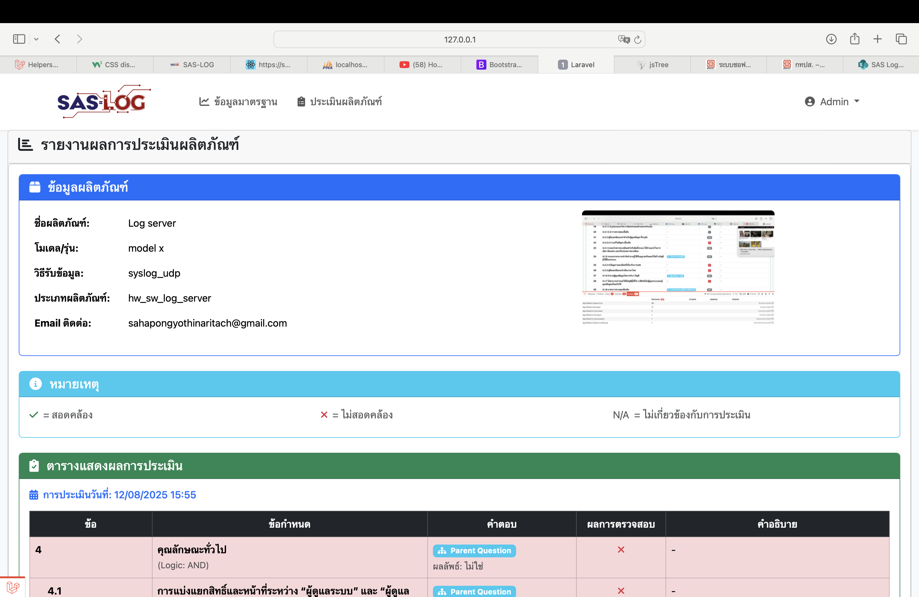Switch to the Bootstrap browser tab
Screen dimensions: 919x597
click(x=499, y=64)
